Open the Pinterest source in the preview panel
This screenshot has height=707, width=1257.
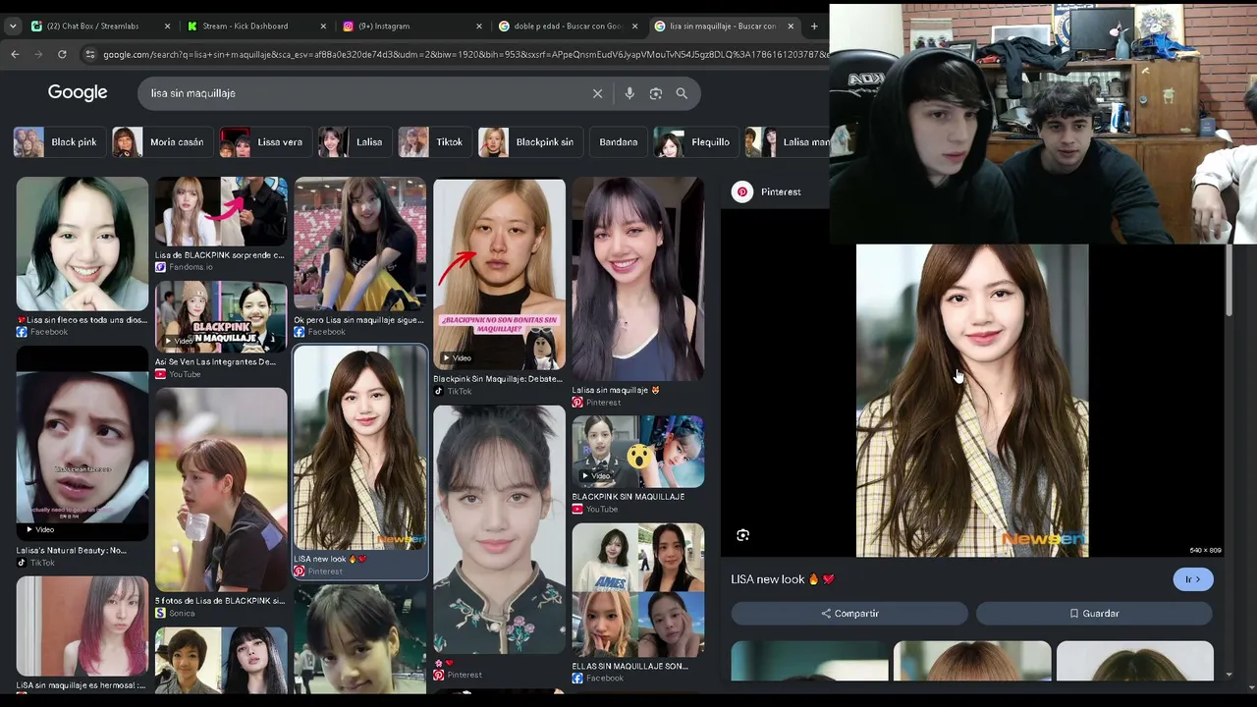(768, 191)
